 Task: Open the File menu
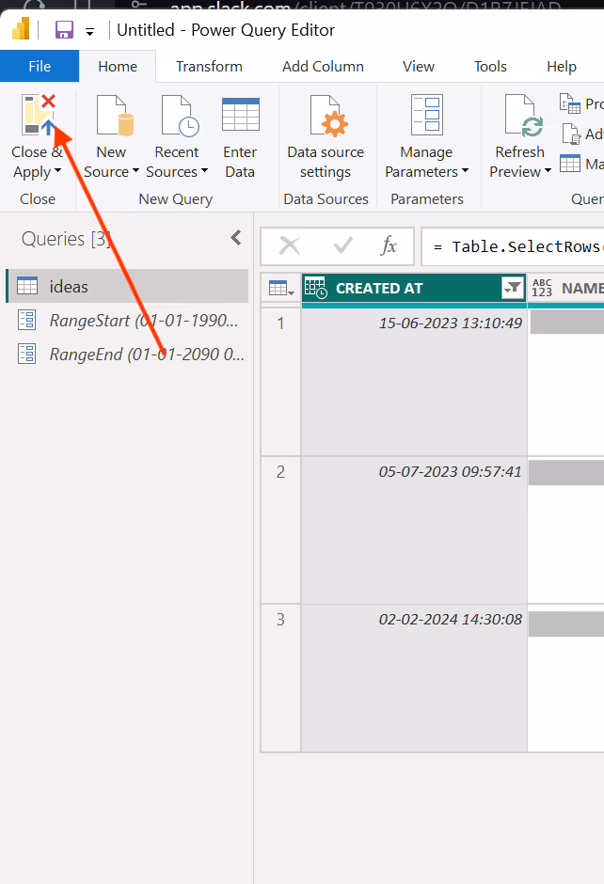click(40, 67)
